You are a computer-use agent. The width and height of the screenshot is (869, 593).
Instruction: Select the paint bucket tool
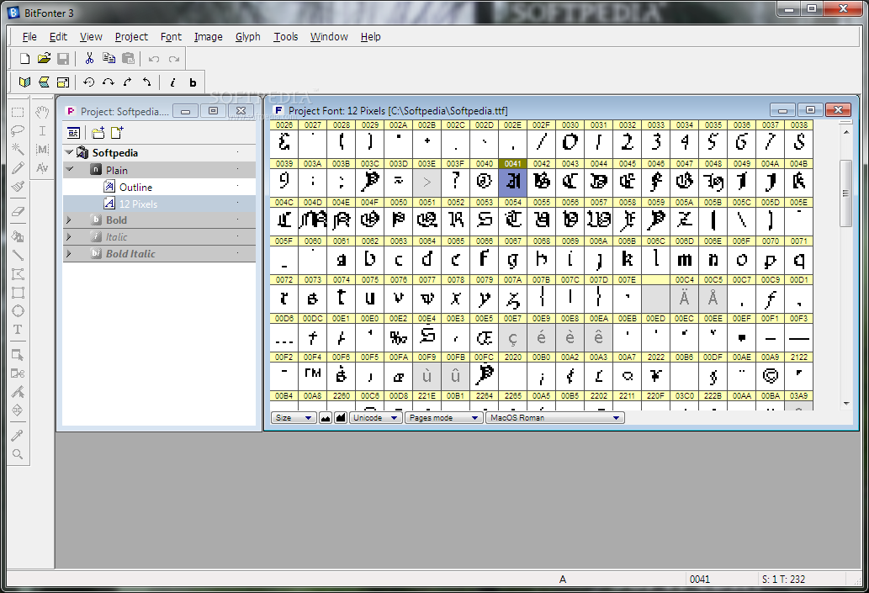18,236
